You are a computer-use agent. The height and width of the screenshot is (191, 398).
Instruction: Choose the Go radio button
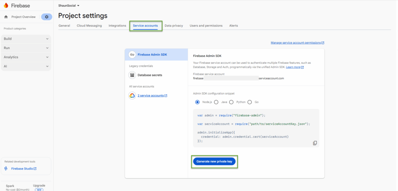[250, 102]
